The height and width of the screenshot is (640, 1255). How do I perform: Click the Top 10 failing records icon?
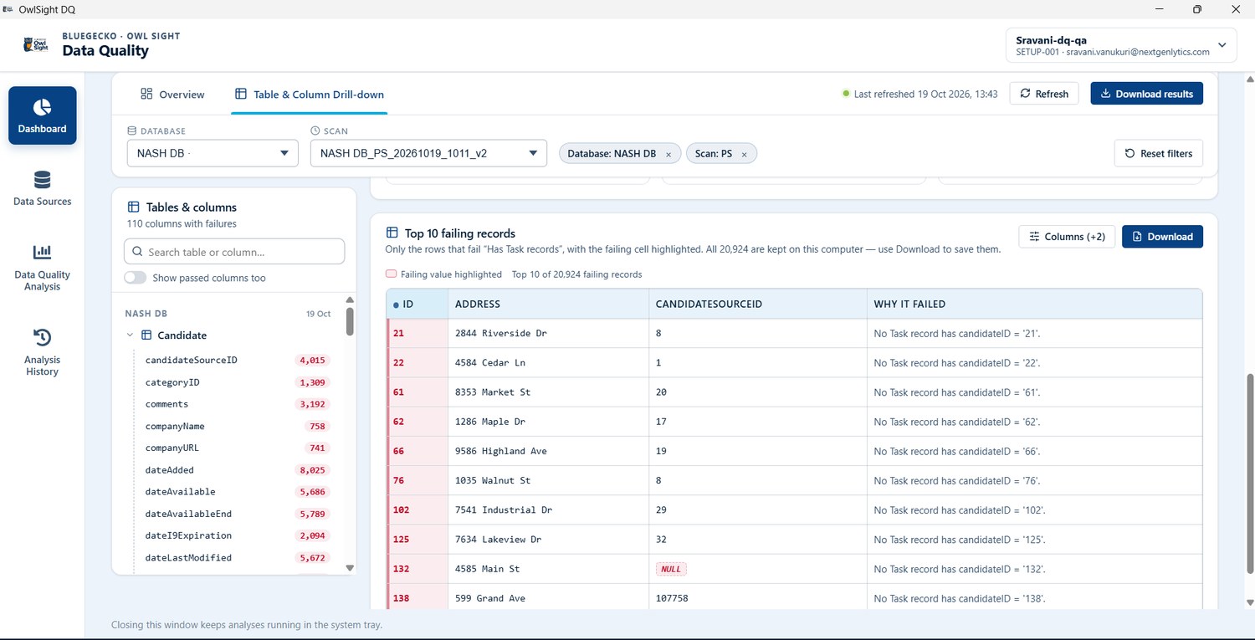(392, 233)
